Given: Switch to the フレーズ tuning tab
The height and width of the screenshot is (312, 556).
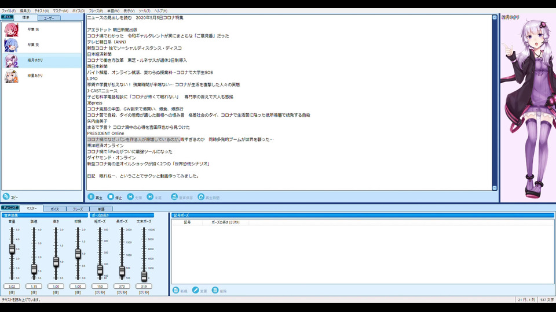Looking at the screenshot, I should (78, 209).
